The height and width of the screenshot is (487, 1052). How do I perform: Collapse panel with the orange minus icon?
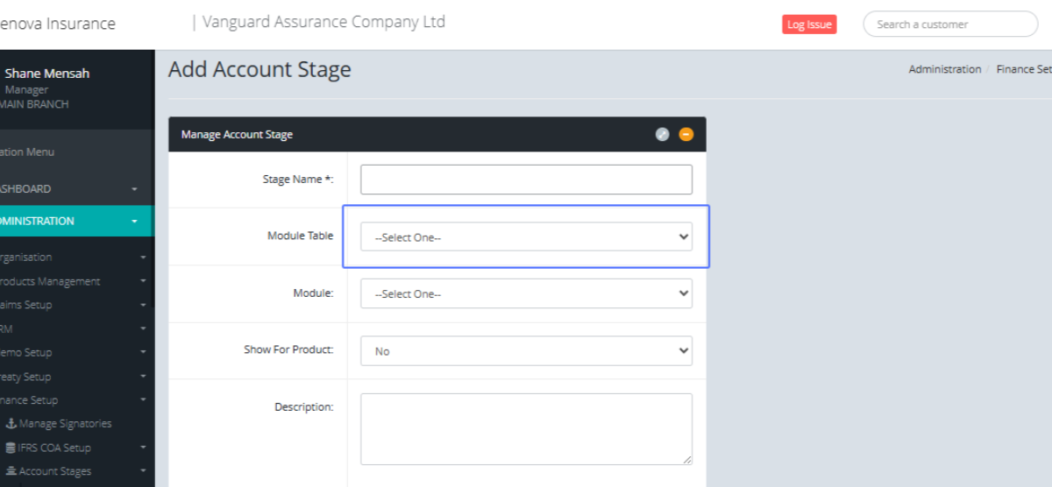point(686,134)
